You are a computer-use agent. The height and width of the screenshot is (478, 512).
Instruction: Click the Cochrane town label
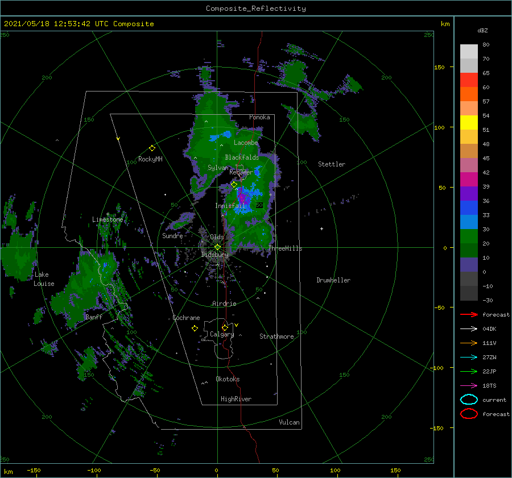[186, 318]
